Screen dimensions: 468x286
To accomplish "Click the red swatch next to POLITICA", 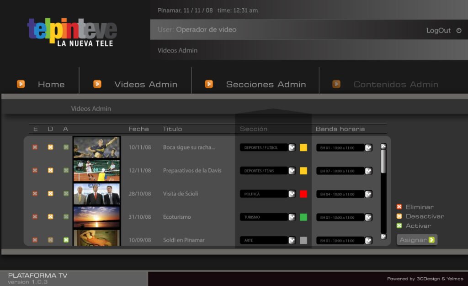I will [303, 194].
